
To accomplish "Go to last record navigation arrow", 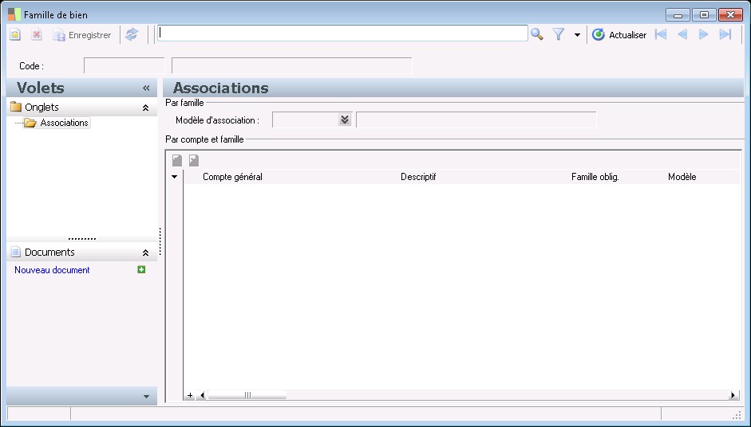I will pyautogui.click(x=725, y=34).
